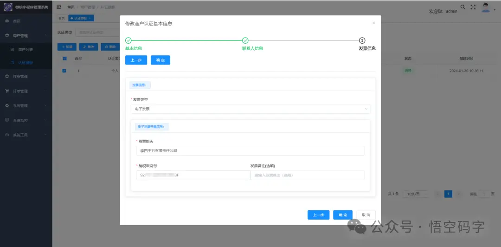Image resolution: width=501 pixels, height=247 pixels.
Task: Open the 首页 tab in tab bar
Action: point(61,18)
